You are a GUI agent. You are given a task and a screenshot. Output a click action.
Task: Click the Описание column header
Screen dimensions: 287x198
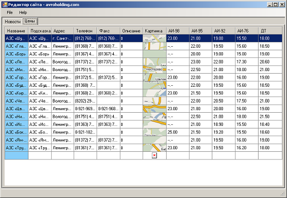pyautogui.click(x=132, y=31)
